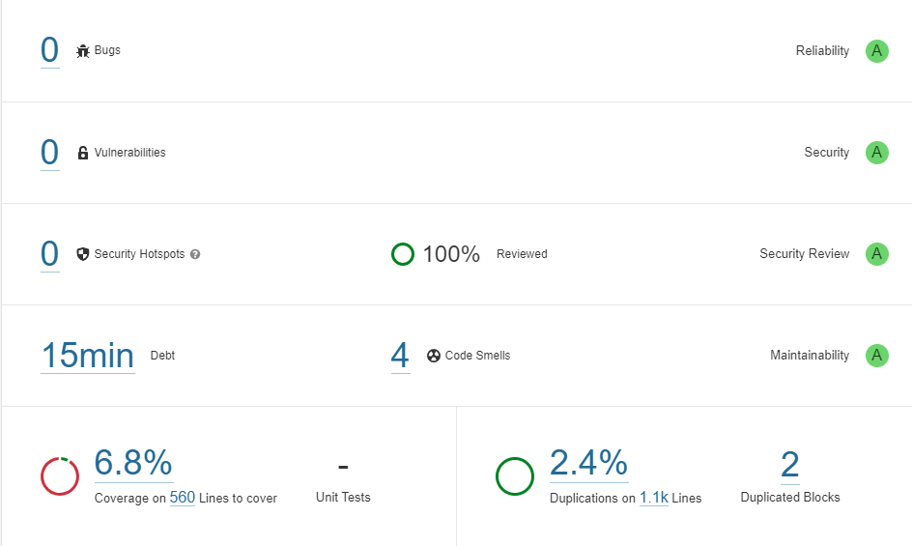Image resolution: width=912 pixels, height=546 pixels.
Task: Click the Security A rating badge
Action: pyautogui.click(x=877, y=153)
